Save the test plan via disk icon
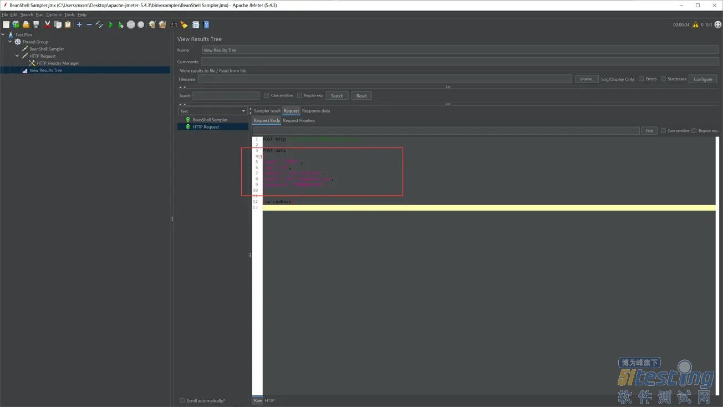 (x=36, y=24)
